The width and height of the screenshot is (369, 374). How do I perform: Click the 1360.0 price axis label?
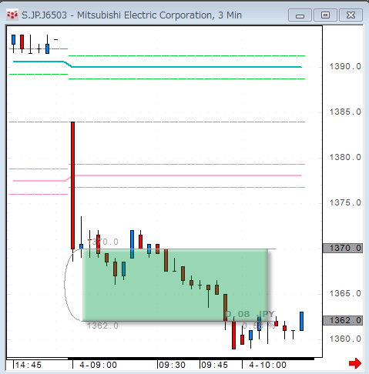(x=345, y=339)
